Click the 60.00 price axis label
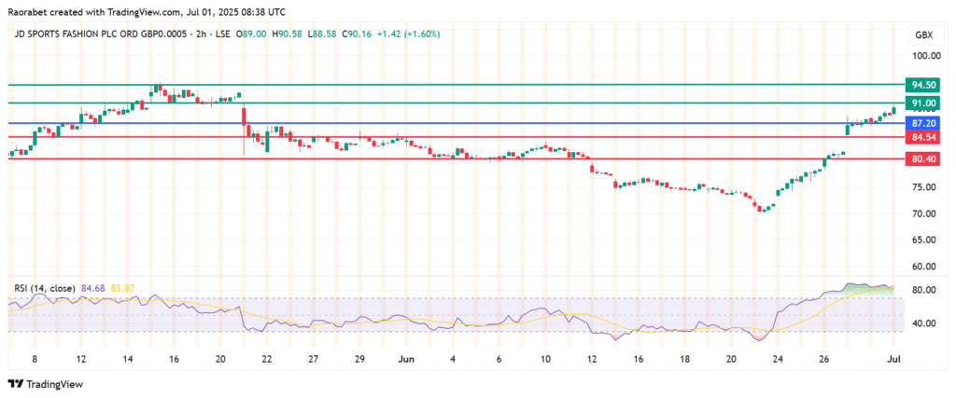Screen dimensions: 956x398 tap(923, 267)
